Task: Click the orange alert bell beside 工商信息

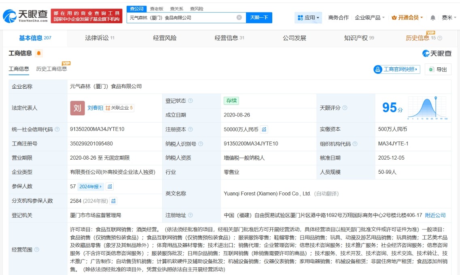Action: click(x=39, y=53)
